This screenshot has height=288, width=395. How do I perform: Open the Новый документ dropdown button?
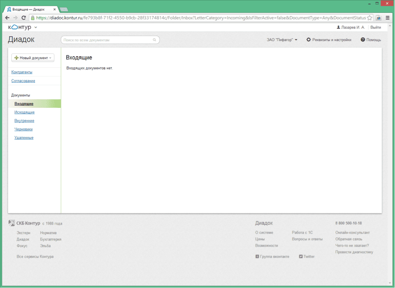click(33, 58)
